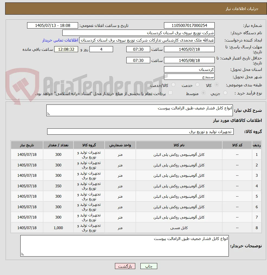Click the remaining time field 12:08:32
This screenshot has height=275, width=267.
click(66, 49)
